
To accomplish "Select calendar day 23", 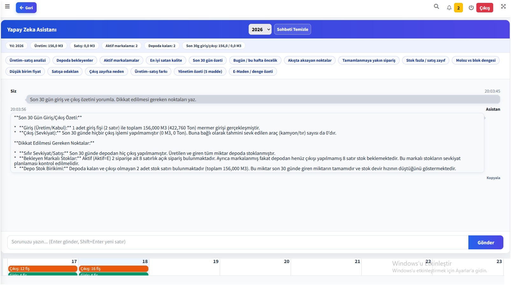I will pos(499,261).
